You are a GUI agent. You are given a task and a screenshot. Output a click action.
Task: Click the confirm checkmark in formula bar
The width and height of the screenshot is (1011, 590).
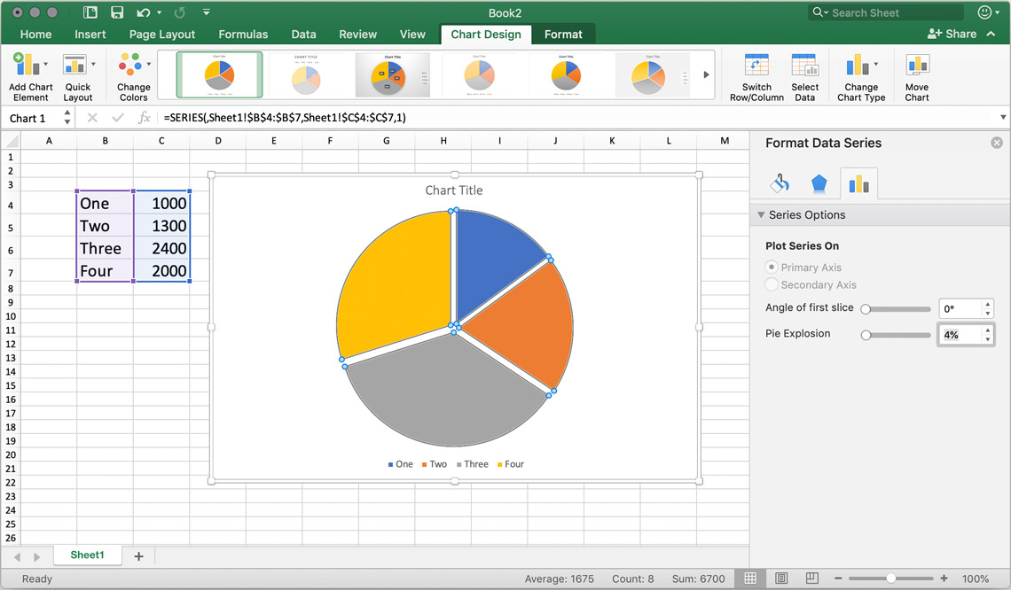[117, 117]
